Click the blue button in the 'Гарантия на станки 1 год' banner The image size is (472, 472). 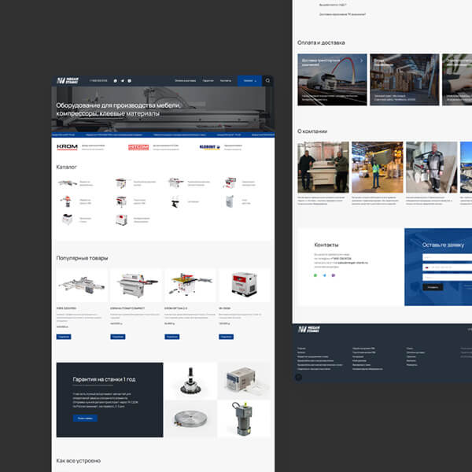[85, 419]
